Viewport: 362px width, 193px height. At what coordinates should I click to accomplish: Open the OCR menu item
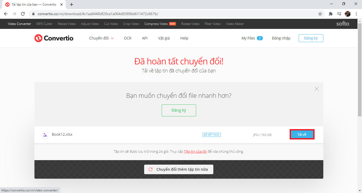127,38
